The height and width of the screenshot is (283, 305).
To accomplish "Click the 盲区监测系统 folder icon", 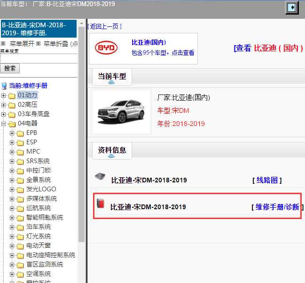I will point(20,265).
